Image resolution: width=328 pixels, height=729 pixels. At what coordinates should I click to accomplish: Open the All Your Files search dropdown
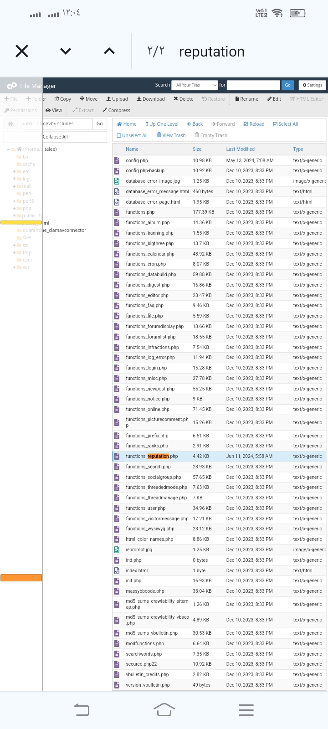coord(195,85)
